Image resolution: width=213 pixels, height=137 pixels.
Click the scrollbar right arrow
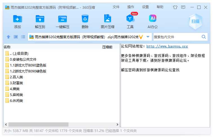pyautogui.click(x=117, y=124)
